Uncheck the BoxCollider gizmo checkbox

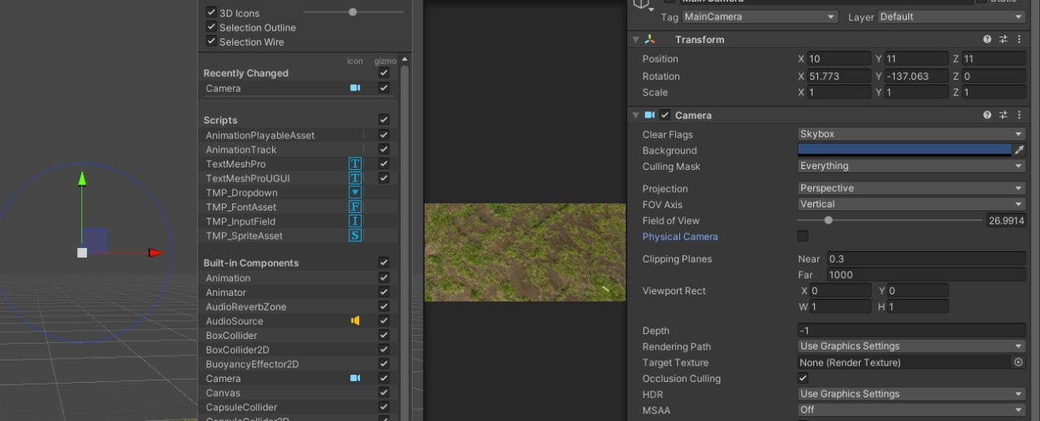pos(383,336)
